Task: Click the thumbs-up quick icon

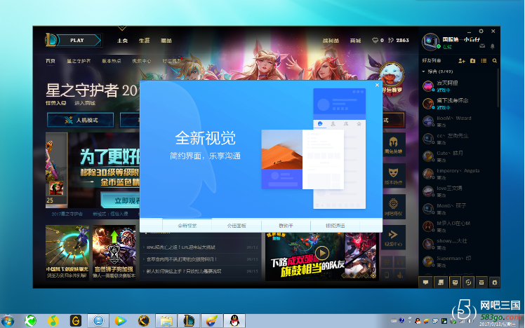Action: [400, 275]
